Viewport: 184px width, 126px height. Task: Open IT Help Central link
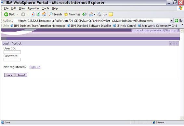[x=125, y=26]
